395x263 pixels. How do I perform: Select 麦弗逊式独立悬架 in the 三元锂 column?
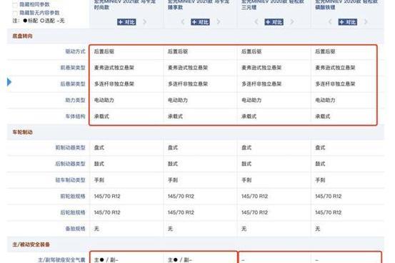tap(261, 68)
